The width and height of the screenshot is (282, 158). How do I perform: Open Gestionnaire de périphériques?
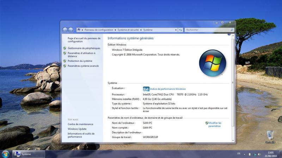pyautogui.click(x=84, y=48)
